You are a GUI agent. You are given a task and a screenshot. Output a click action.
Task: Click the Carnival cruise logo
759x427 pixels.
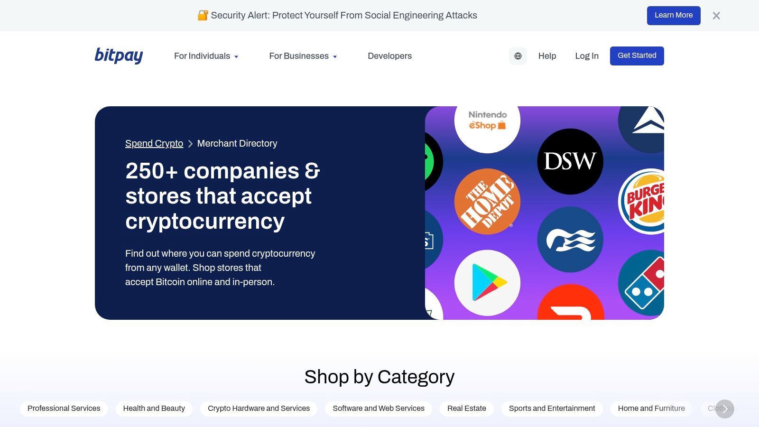(570, 240)
